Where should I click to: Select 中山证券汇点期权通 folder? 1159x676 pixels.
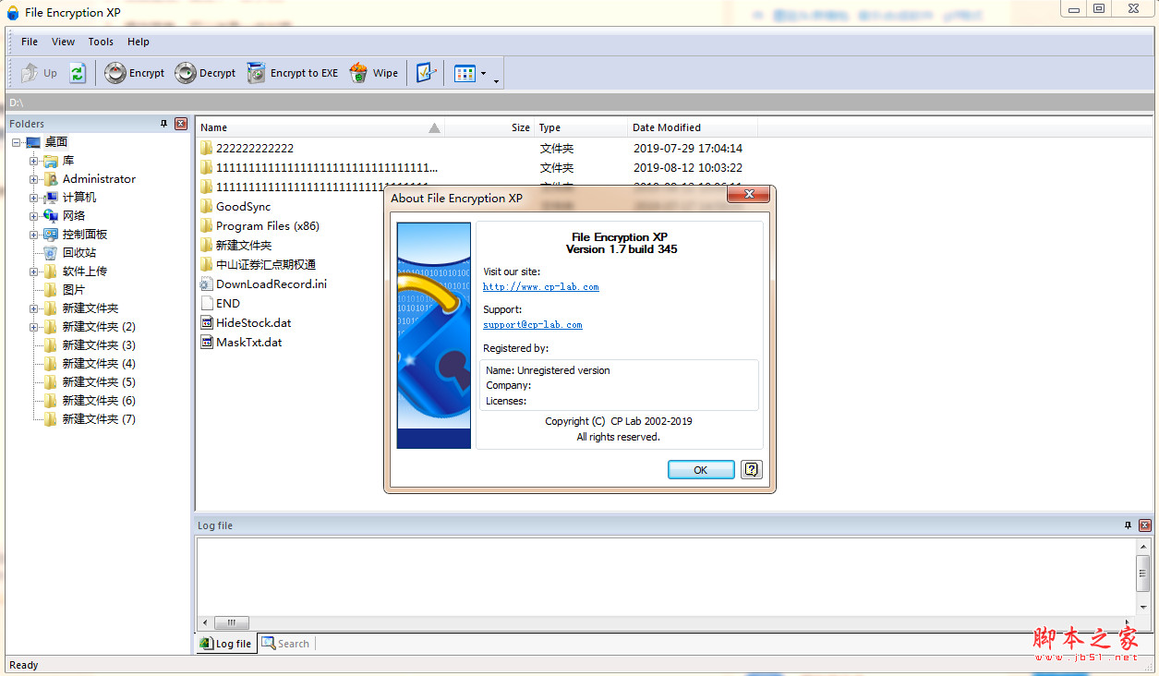coord(266,264)
